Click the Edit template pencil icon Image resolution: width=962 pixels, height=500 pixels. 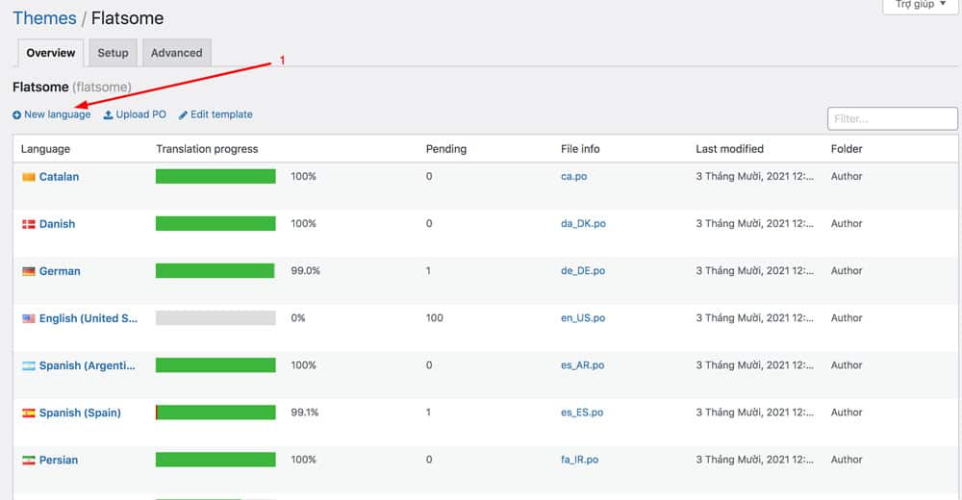(183, 115)
